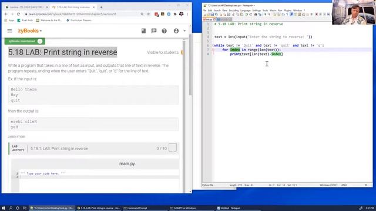Click the search magnifier in Chrome address bar
The width and height of the screenshot is (376, 211).
pyautogui.click(x=142, y=14)
